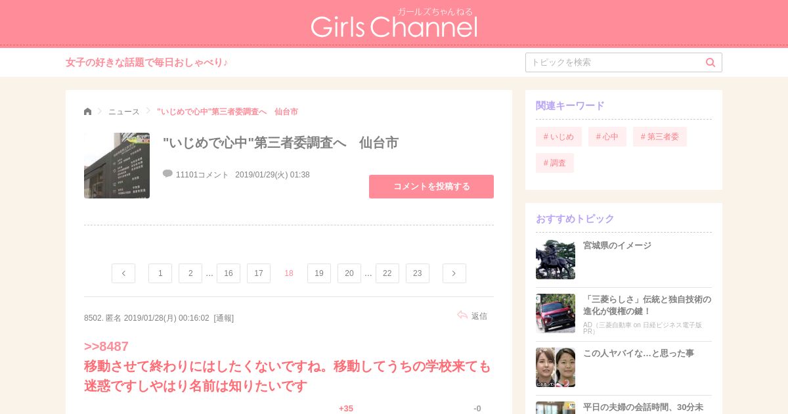Go to previous page arrow
Screen dimensions: 788x414
[x=123, y=273]
